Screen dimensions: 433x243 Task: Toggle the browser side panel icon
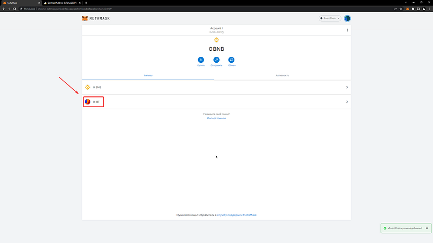(418, 9)
